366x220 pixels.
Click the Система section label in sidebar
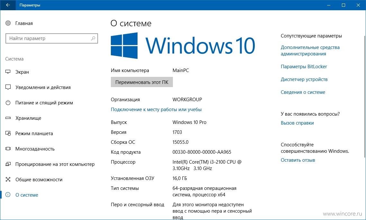[14, 59]
